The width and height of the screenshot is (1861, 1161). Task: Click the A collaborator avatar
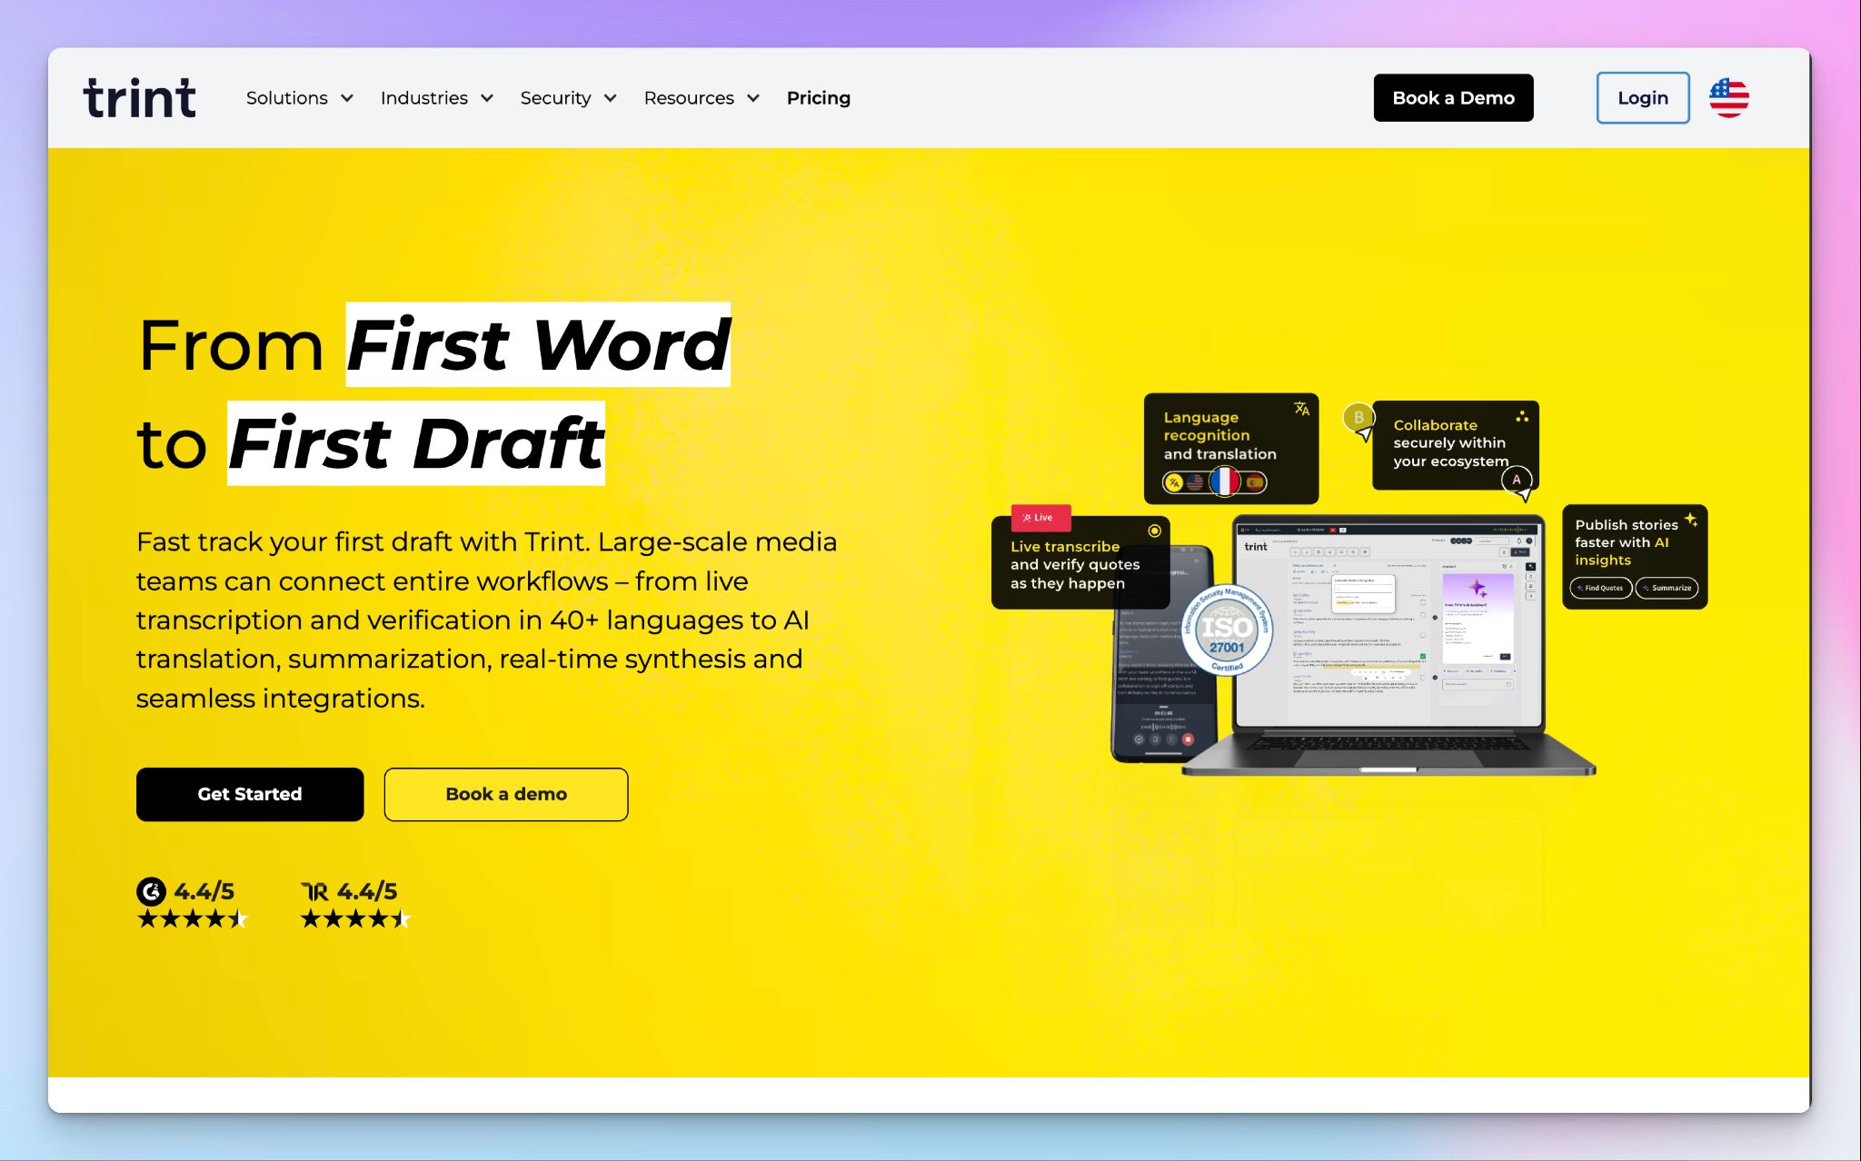point(1516,480)
